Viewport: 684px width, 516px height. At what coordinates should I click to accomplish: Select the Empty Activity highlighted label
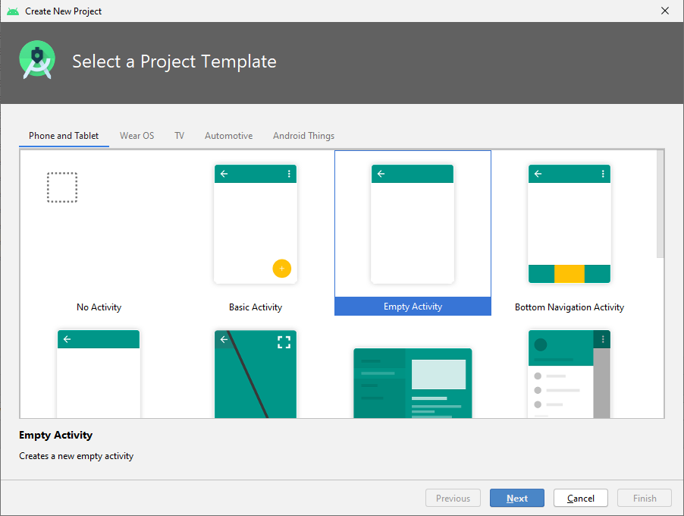[x=413, y=307]
